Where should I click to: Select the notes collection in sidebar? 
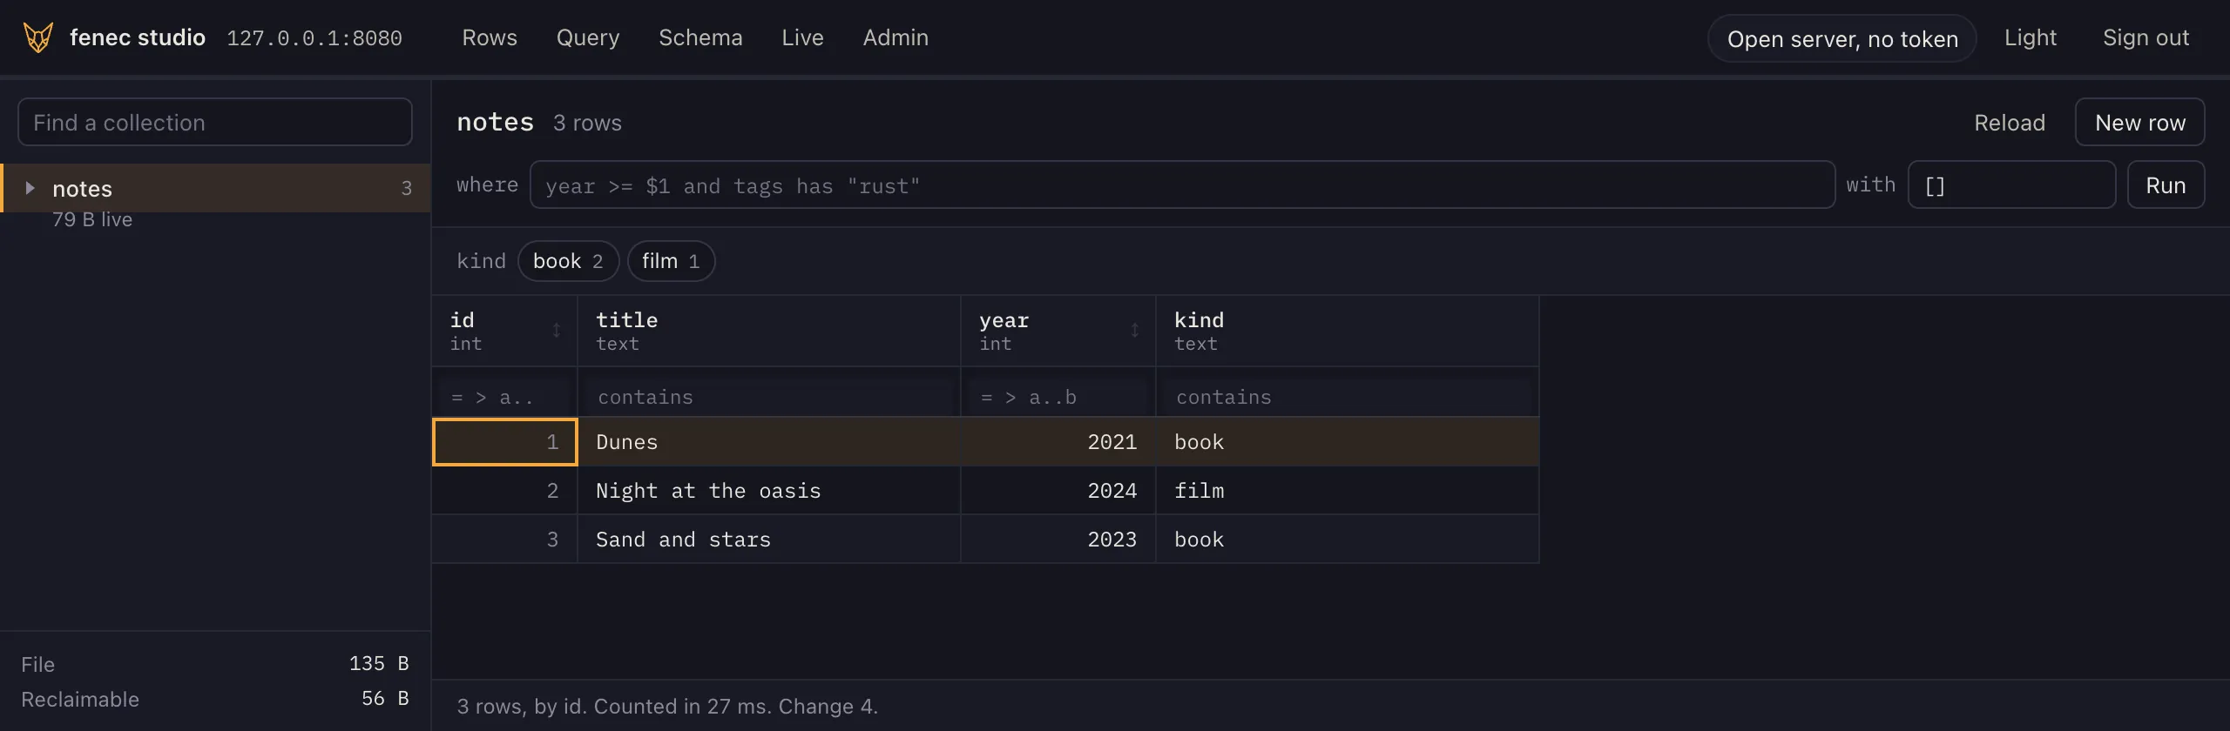click(216, 188)
